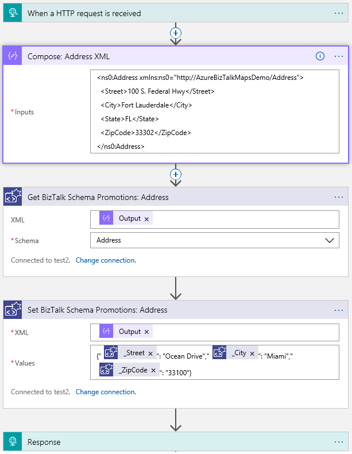Viewport: 352px width, 454px height.
Task: Click the Set BizTalk Schema Promotions icon
Action: tap(13, 310)
